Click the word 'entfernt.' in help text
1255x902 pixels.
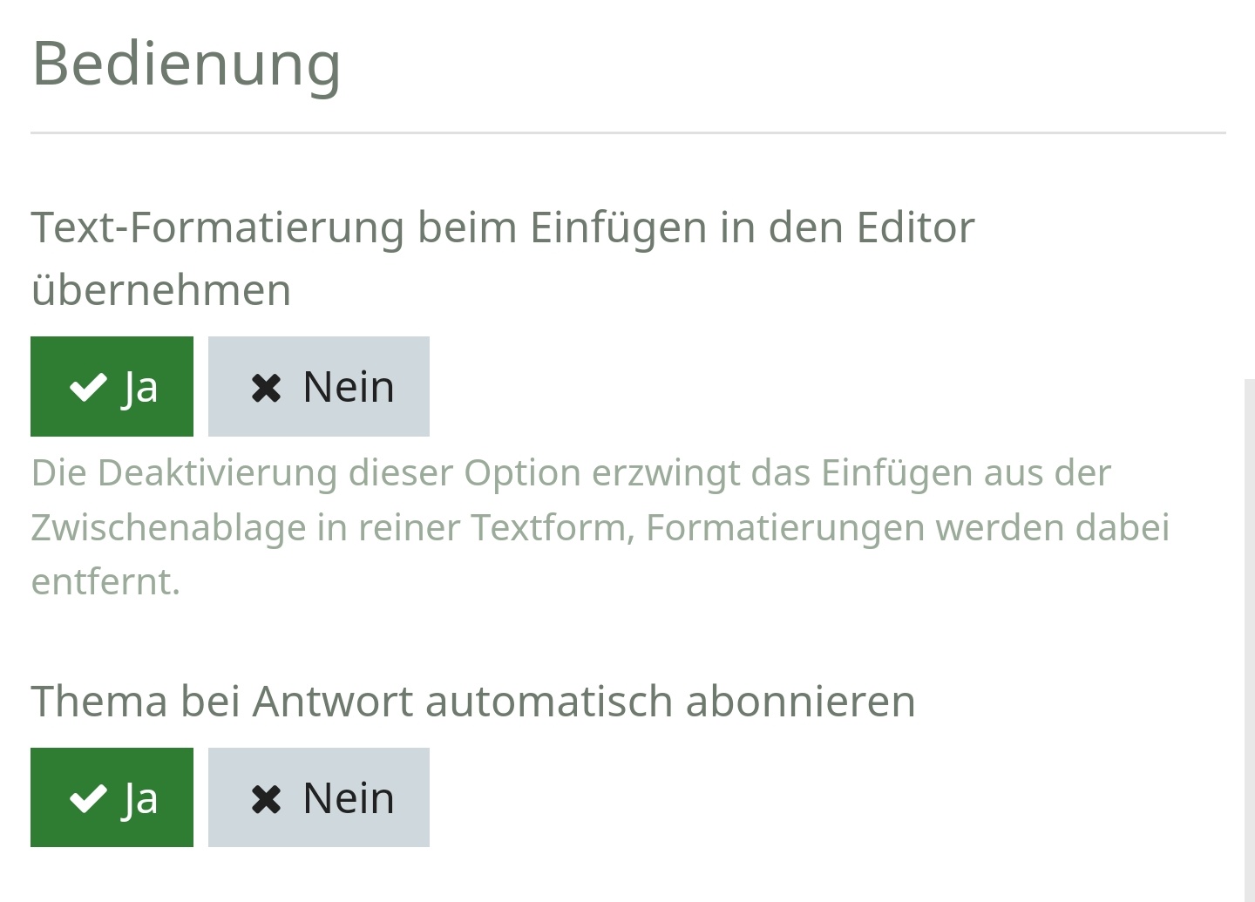click(105, 581)
